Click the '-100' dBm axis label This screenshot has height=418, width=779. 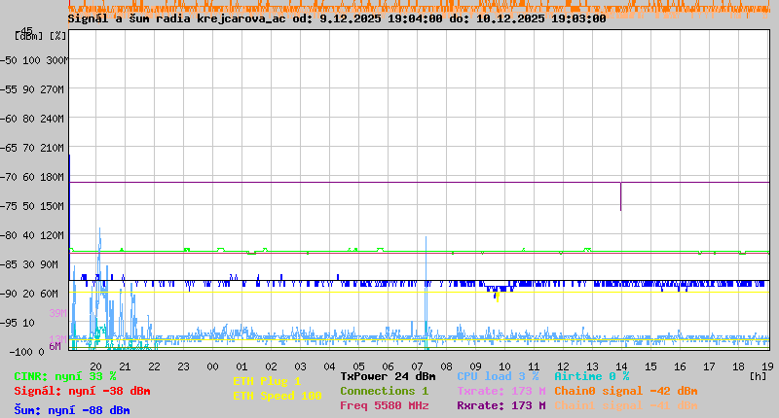point(19,352)
